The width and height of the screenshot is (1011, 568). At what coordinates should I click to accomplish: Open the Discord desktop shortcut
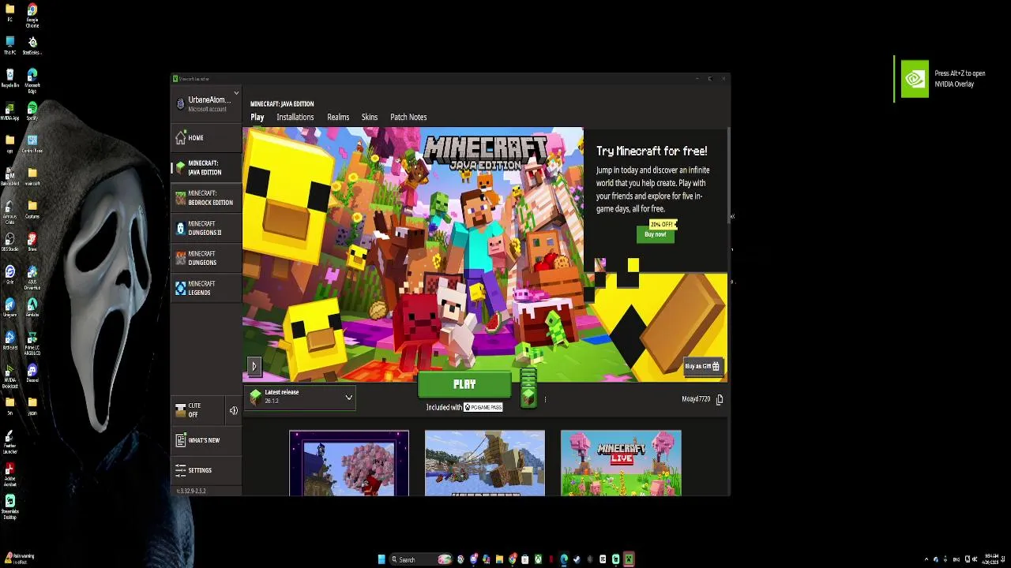[32, 372]
